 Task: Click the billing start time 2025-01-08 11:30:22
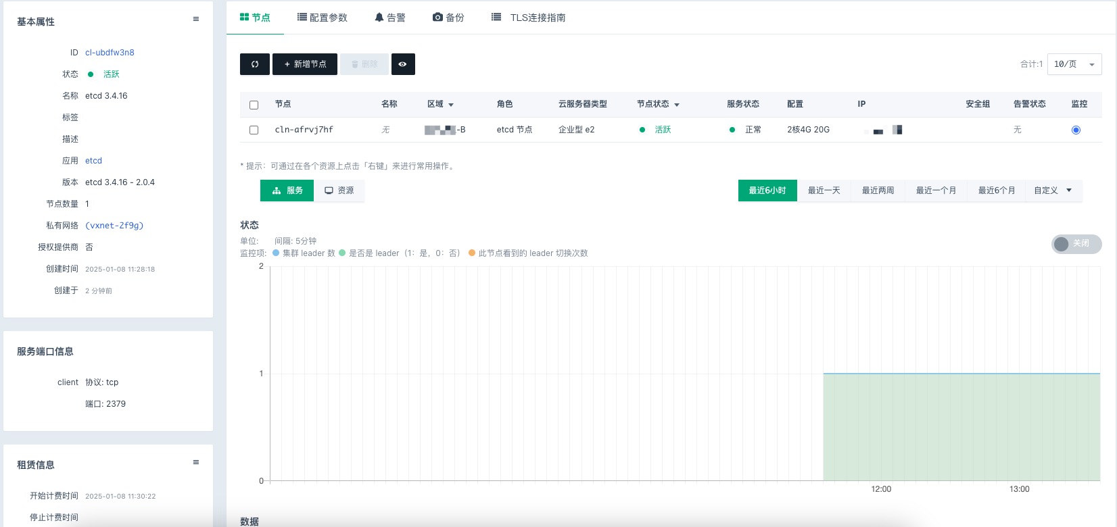120,496
